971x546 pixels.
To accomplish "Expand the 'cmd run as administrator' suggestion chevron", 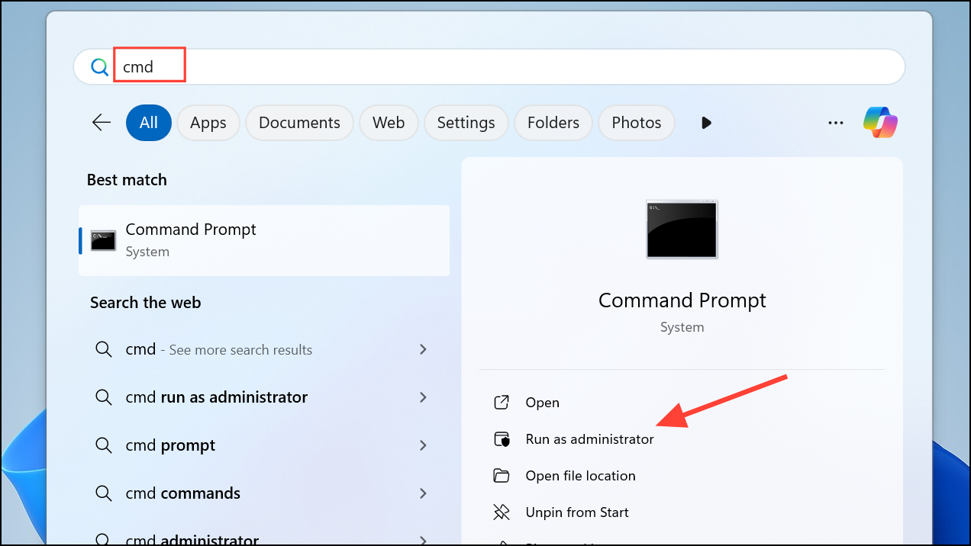I will click(x=423, y=397).
